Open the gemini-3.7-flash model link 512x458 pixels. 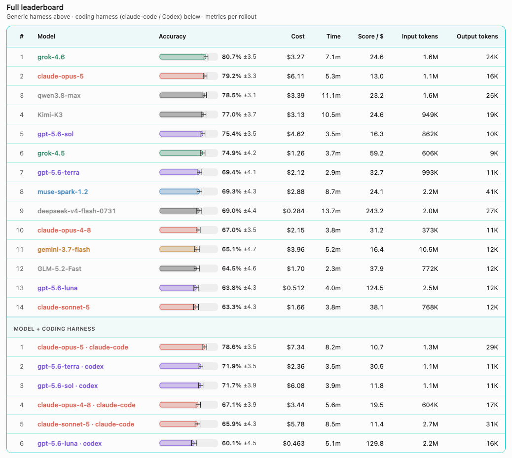click(64, 250)
